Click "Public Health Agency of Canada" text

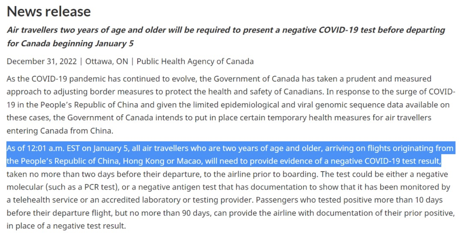pyautogui.click(x=195, y=62)
